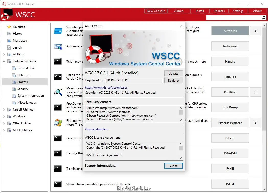Screen dimensions: 268x193
Task: Expand the Other Utilities tree node
Action: (4, 123)
